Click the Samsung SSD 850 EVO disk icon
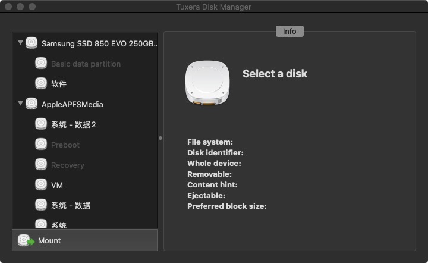The image size is (428, 263). [x=31, y=43]
